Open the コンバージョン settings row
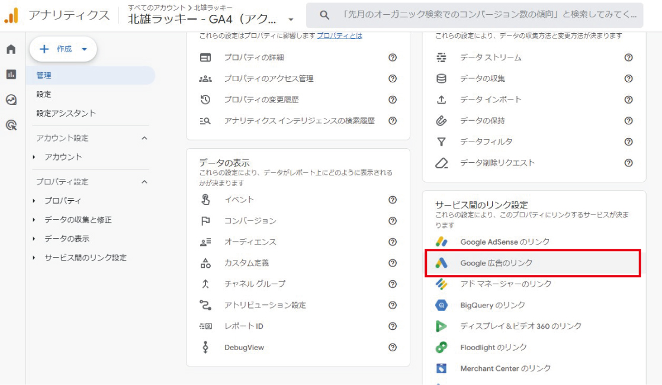The height and width of the screenshot is (385, 662). point(298,221)
